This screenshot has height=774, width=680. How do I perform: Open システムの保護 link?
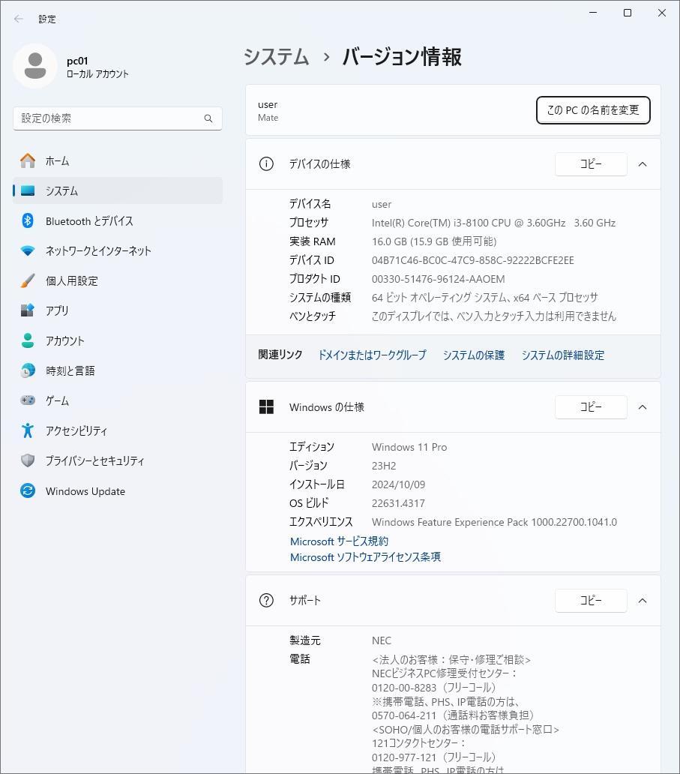click(474, 355)
